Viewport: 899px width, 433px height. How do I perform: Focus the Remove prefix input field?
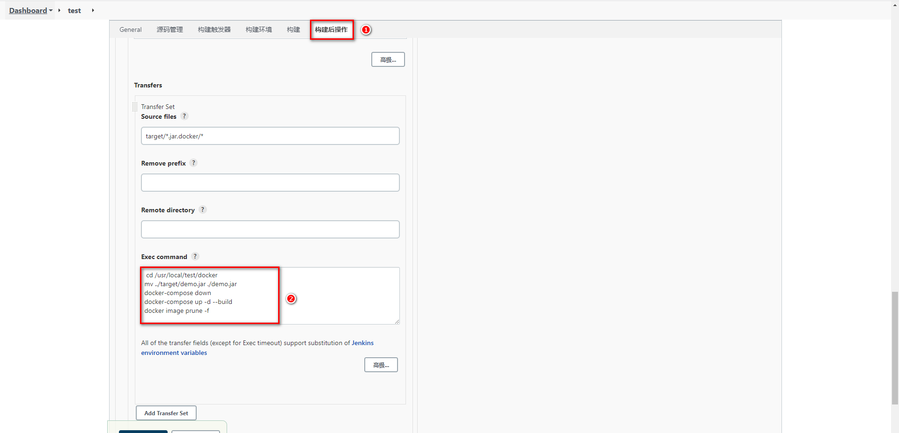tap(270, 183)
